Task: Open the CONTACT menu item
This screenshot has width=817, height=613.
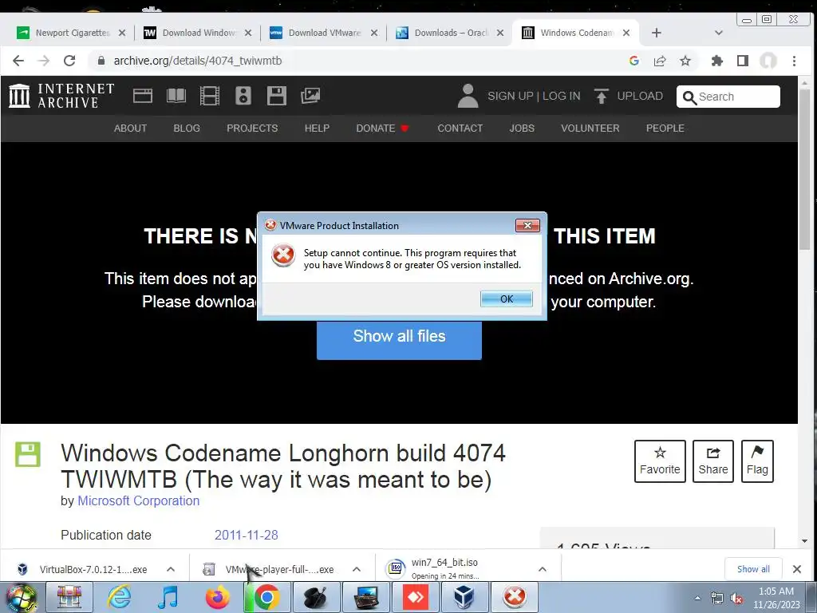Action: tap(460, 129)
